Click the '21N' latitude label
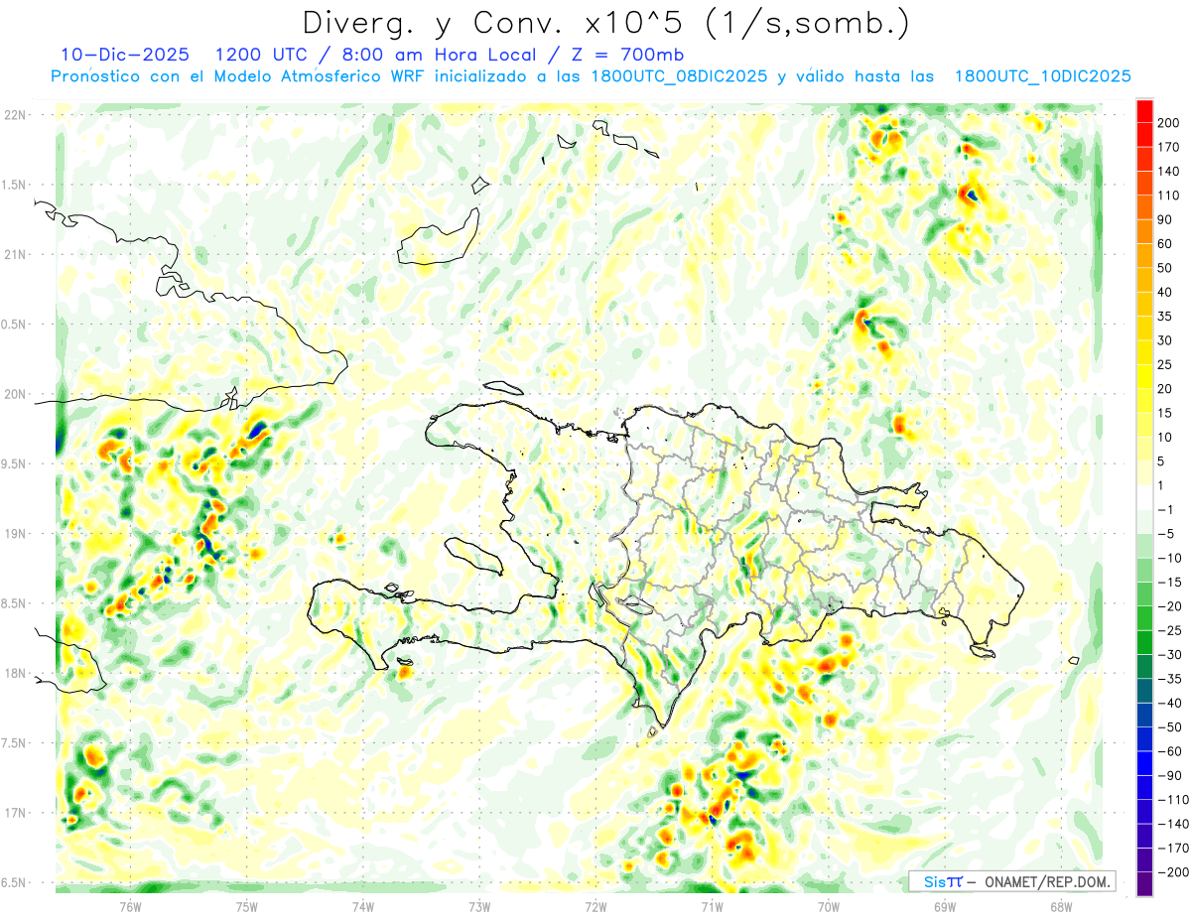The height and width of the screenshot is (920, 1191). [x=15, y=254]
